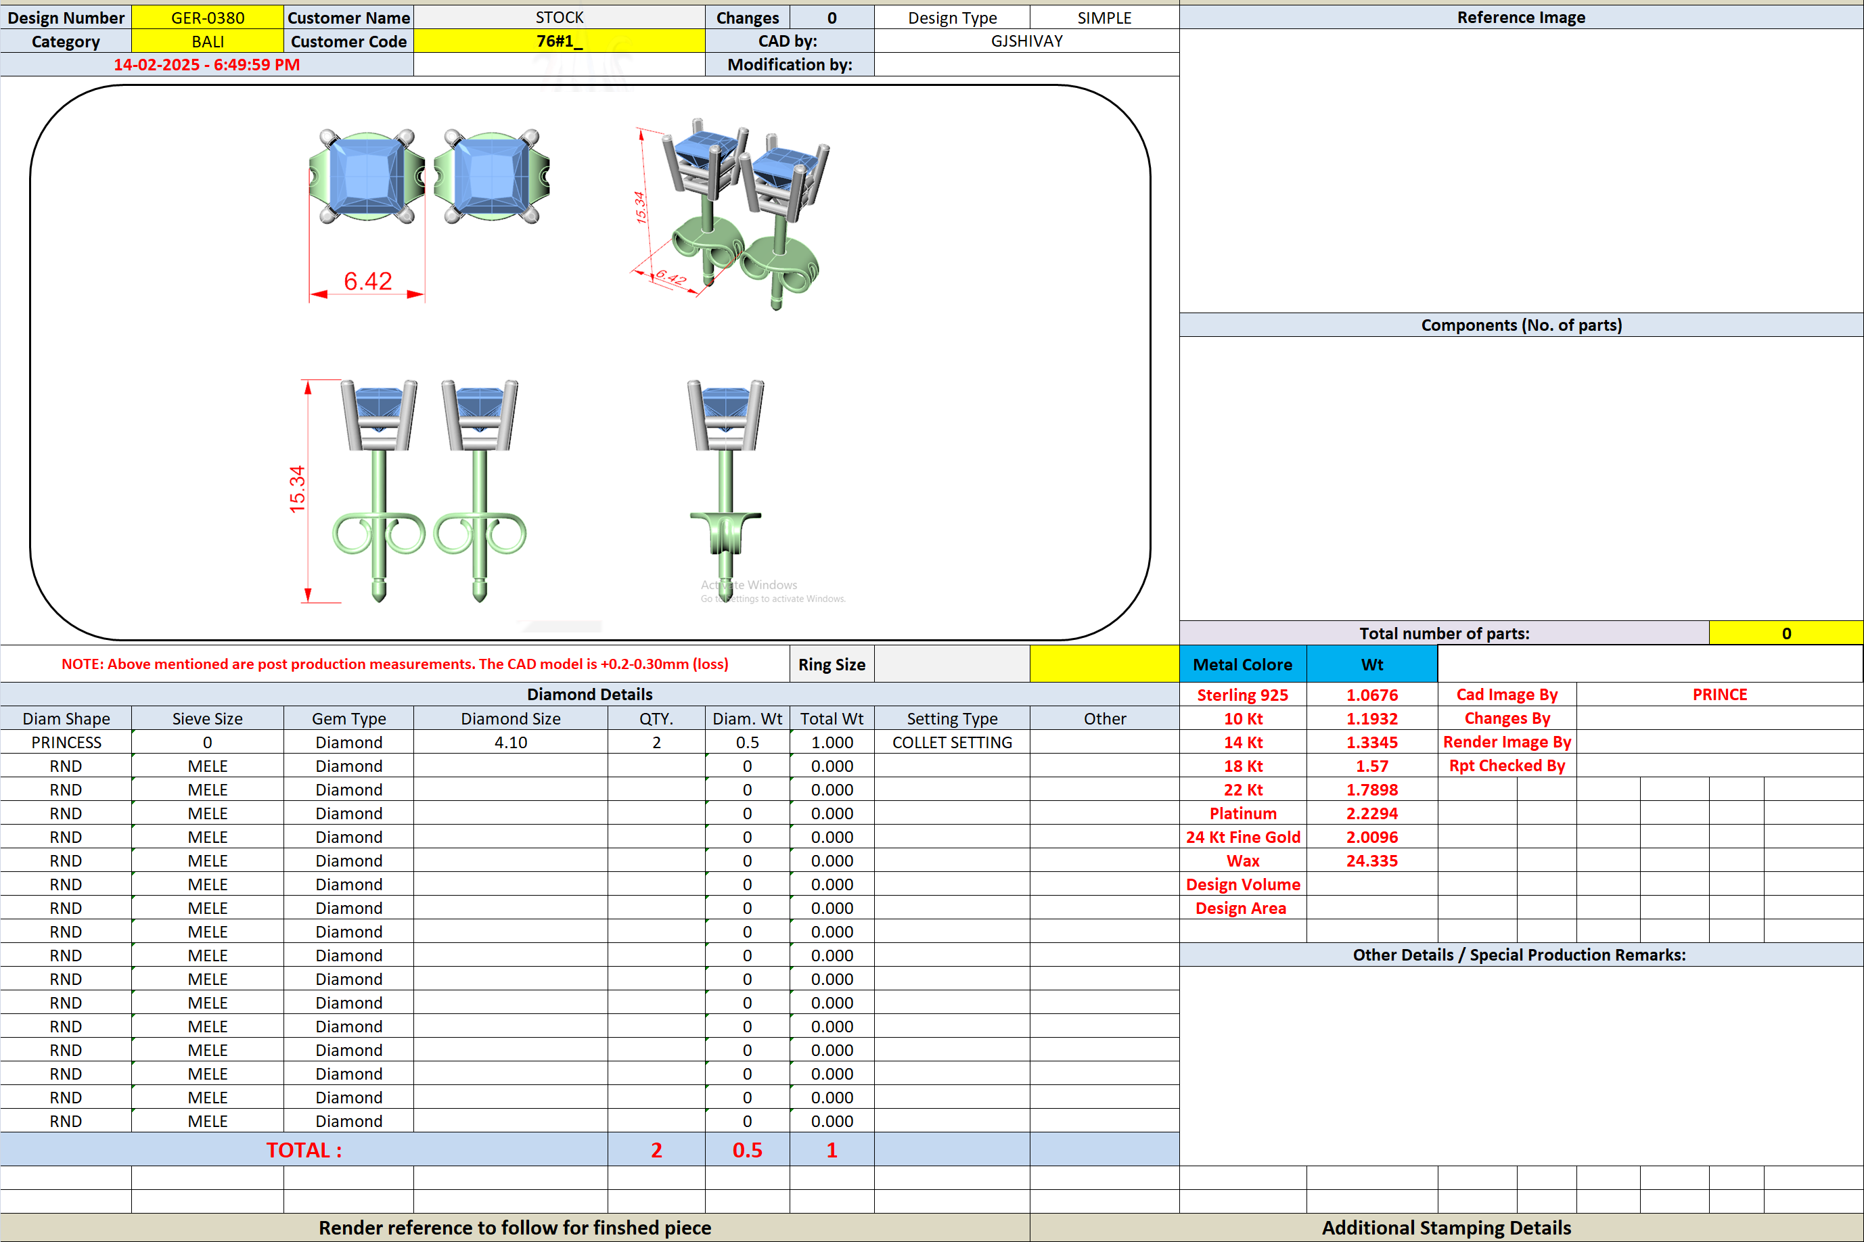Click the perspective earring pair render

coord(746,214)
